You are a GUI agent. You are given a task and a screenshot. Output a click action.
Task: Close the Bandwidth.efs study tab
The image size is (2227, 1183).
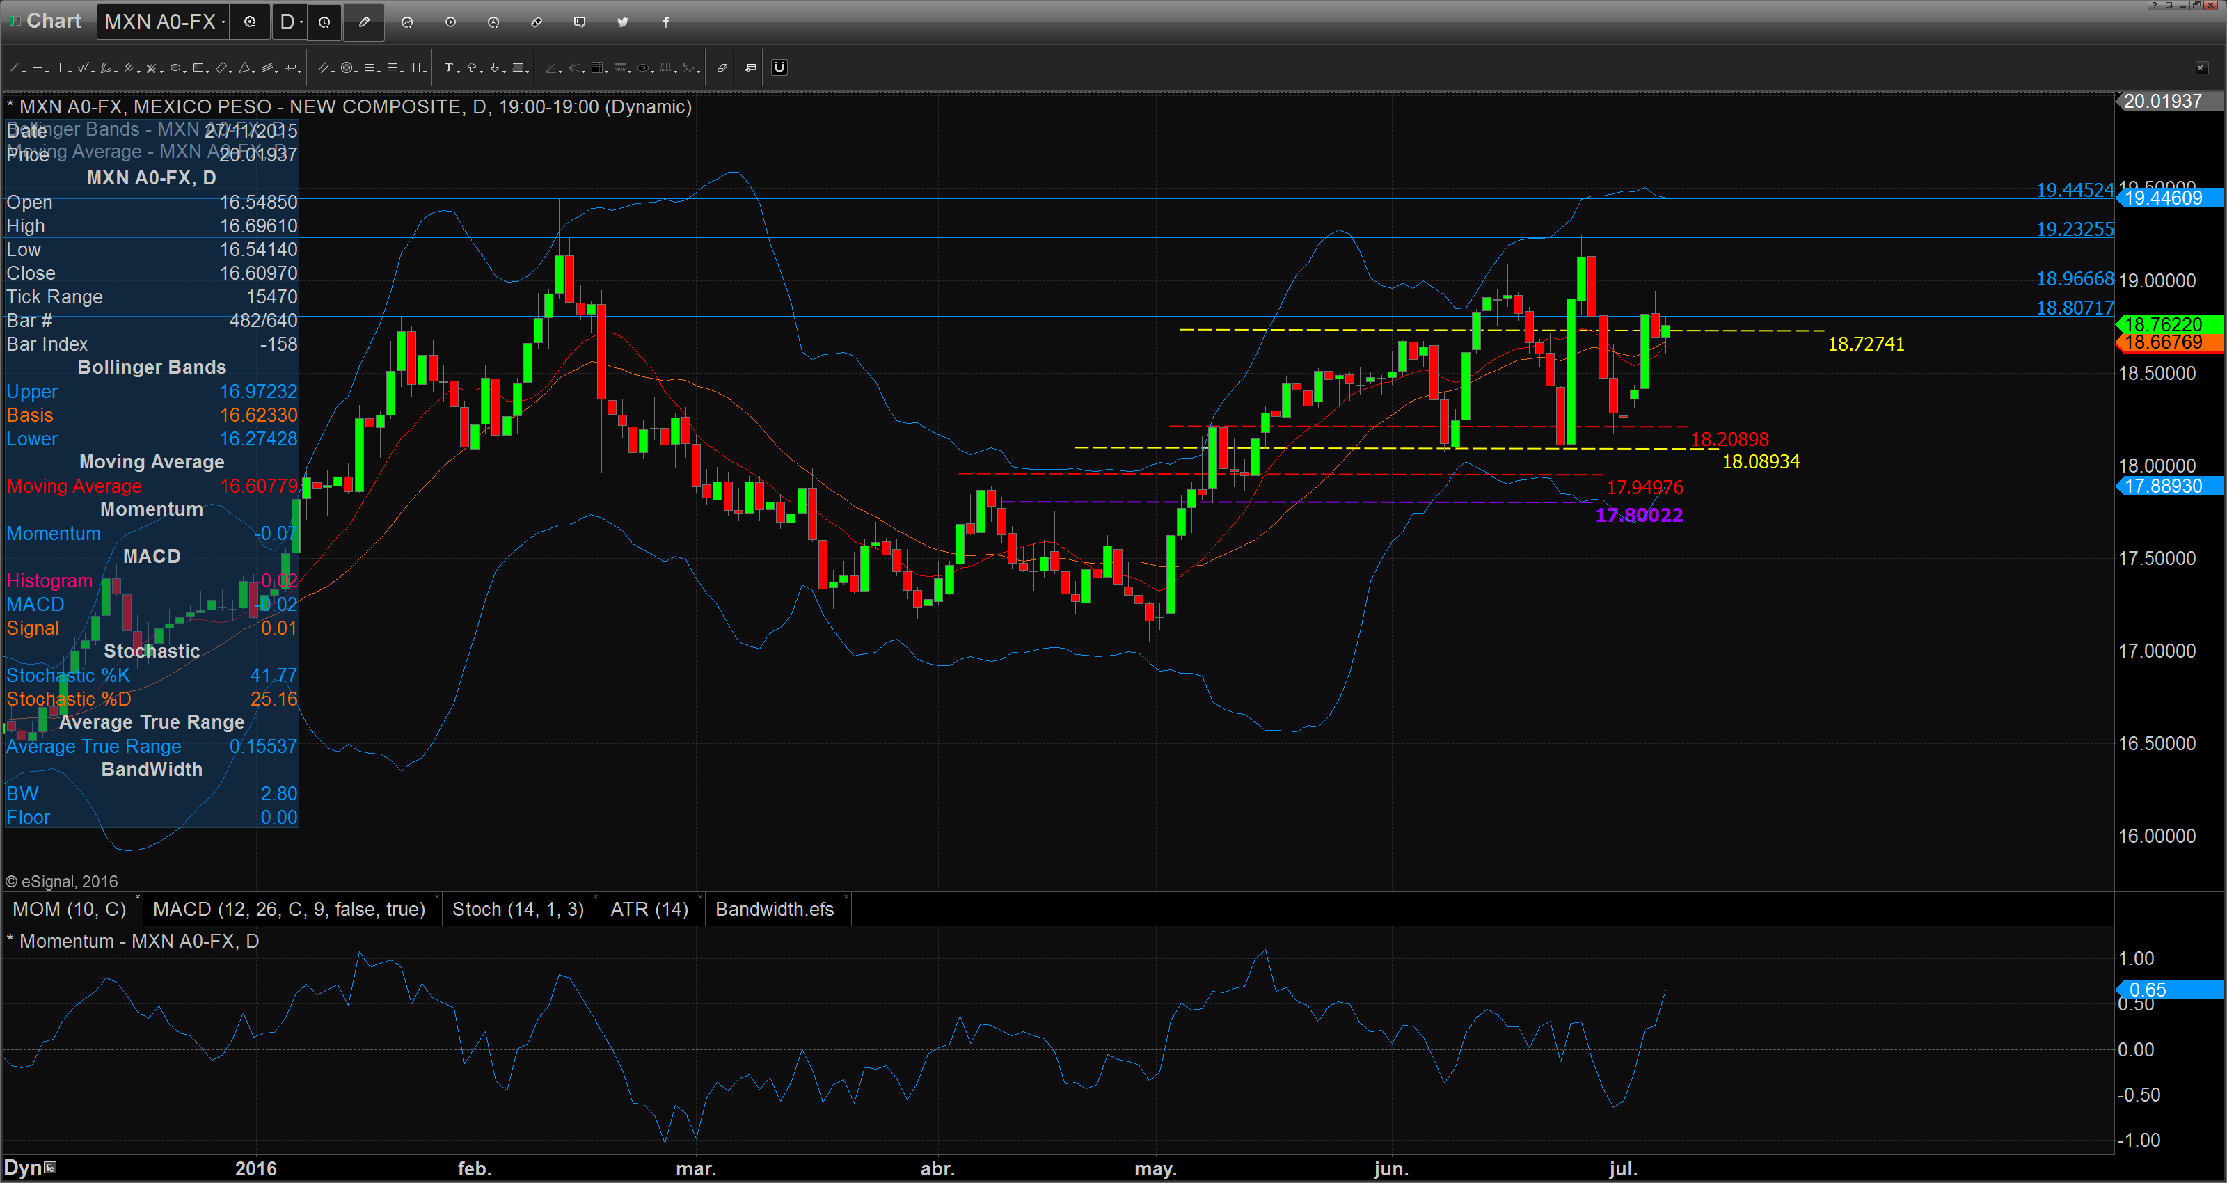(846, 898)
